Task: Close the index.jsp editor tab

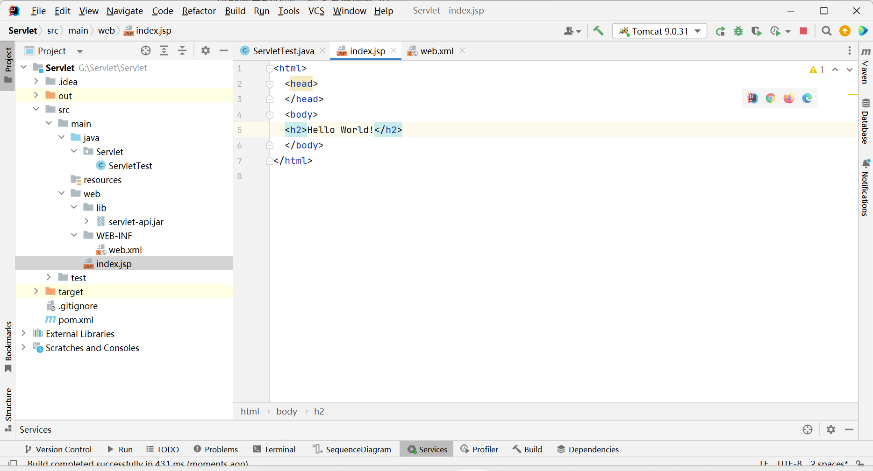Action: (394, 50)
